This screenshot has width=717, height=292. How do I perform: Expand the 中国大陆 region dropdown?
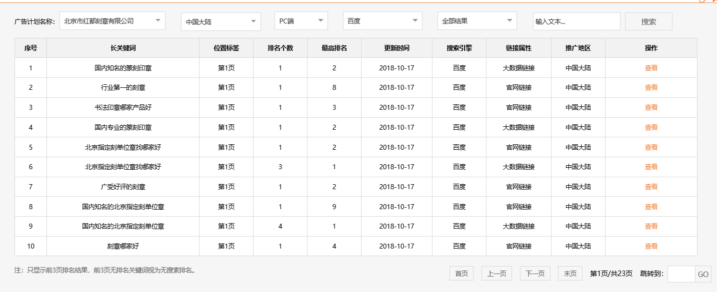click(220, 21)
